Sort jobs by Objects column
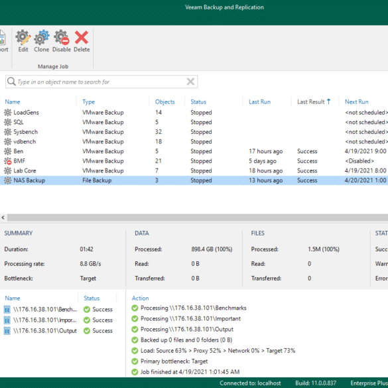388x388 pixels. (x=164, y=101)
